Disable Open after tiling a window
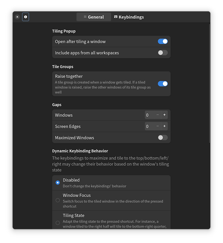This screenshot has height=243, width=223. [163, 41]
